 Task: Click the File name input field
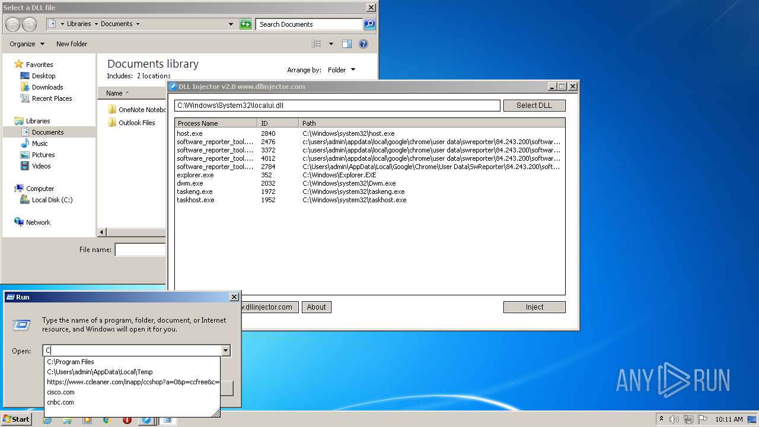point(140,250)
